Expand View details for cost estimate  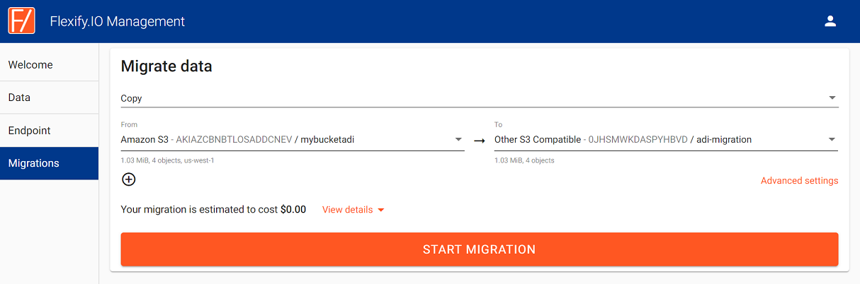coord(353,210)
